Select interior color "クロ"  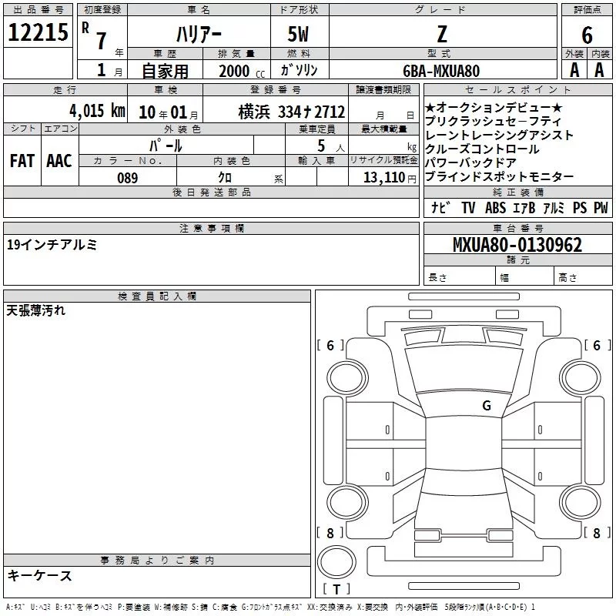(x=225, y=178)
